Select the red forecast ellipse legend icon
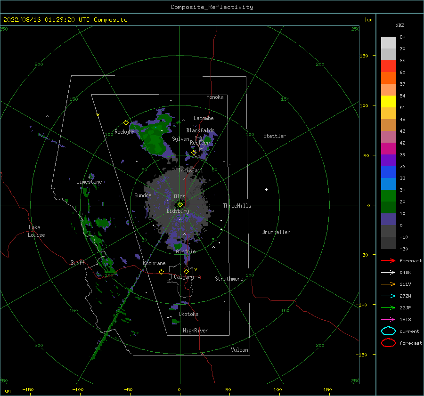The height and width of the screenshot is (396, 424). click(388, 343)
